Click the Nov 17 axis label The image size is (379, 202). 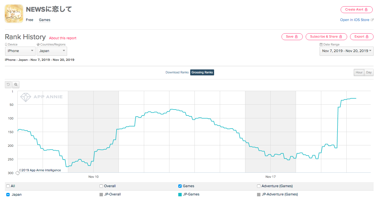point(271,177)
